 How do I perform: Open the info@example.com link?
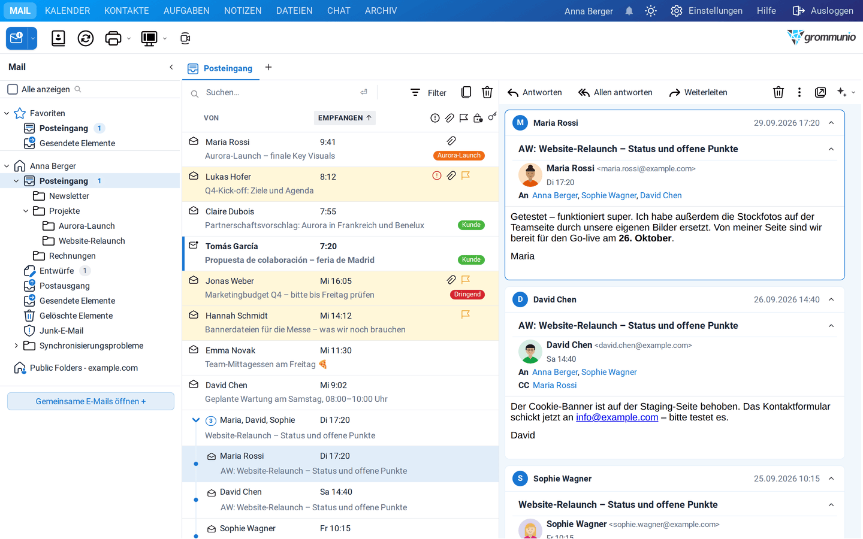[617, 417]
